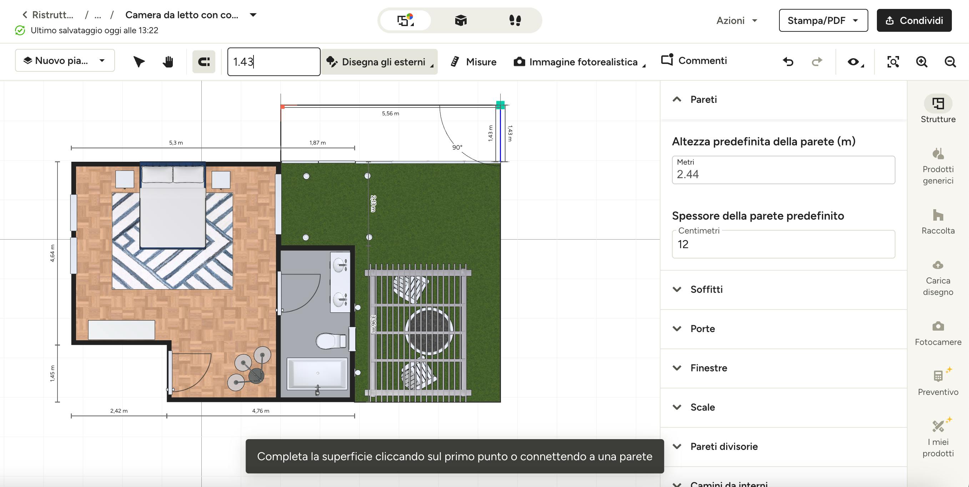Expand the Porte section
Image resolution: width=969 pixels, height=487 pixels.
[783, 329]
